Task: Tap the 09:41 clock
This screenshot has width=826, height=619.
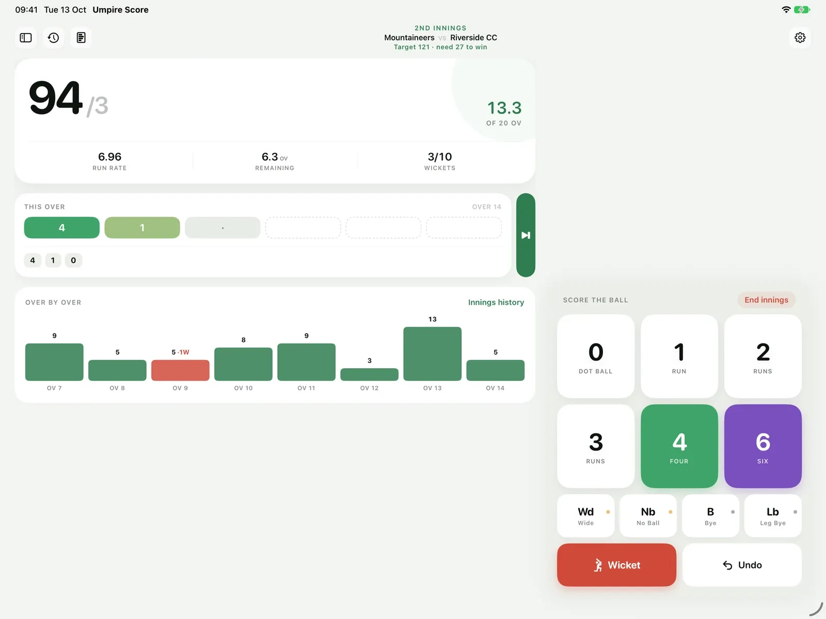Action: coord(26,10)
